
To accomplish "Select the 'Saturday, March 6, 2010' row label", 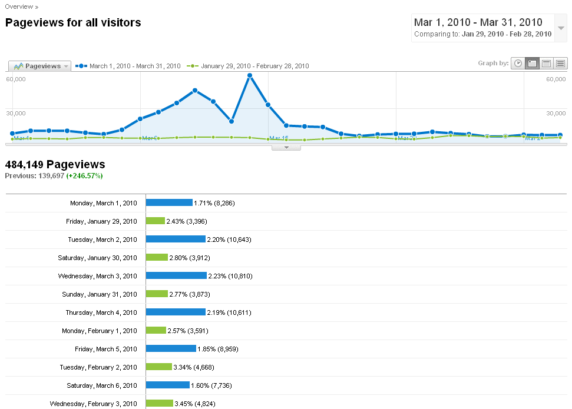I will (x=102, y=385).
